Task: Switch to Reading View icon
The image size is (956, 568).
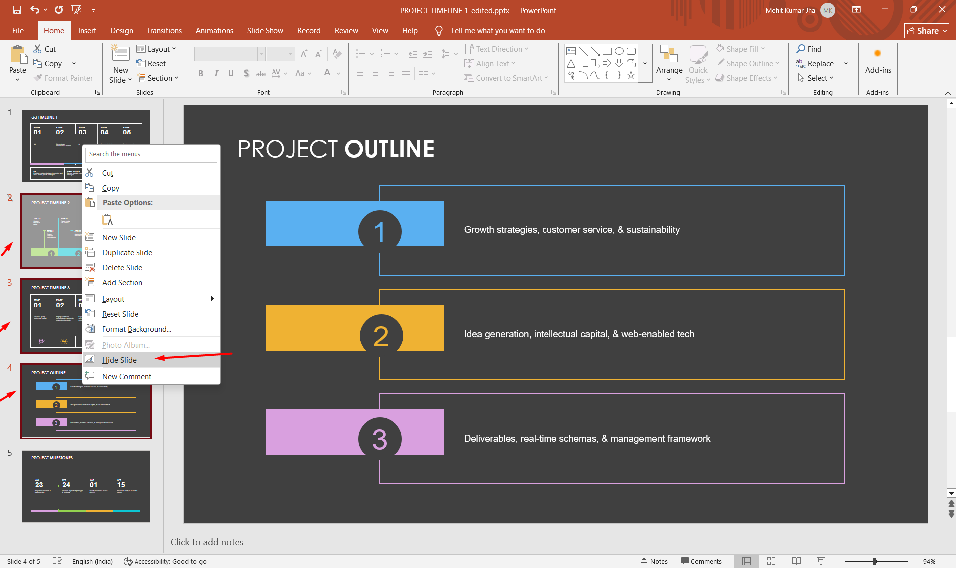Action: point(796,561)
